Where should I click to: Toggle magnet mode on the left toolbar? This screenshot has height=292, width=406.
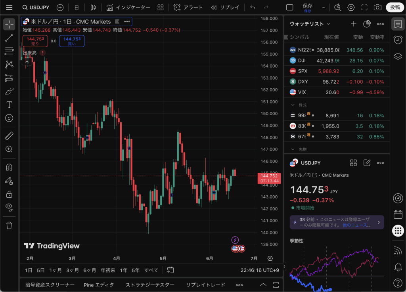click(9, 167)
